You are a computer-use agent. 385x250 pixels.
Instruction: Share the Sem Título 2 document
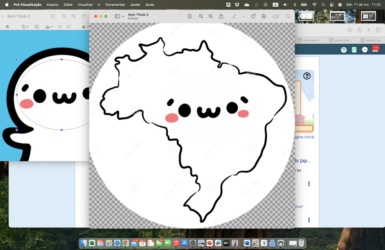pyautogui.click(x=221, y=16)
